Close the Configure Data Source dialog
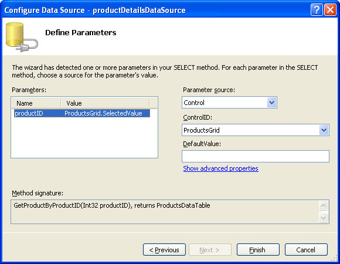 330,10
